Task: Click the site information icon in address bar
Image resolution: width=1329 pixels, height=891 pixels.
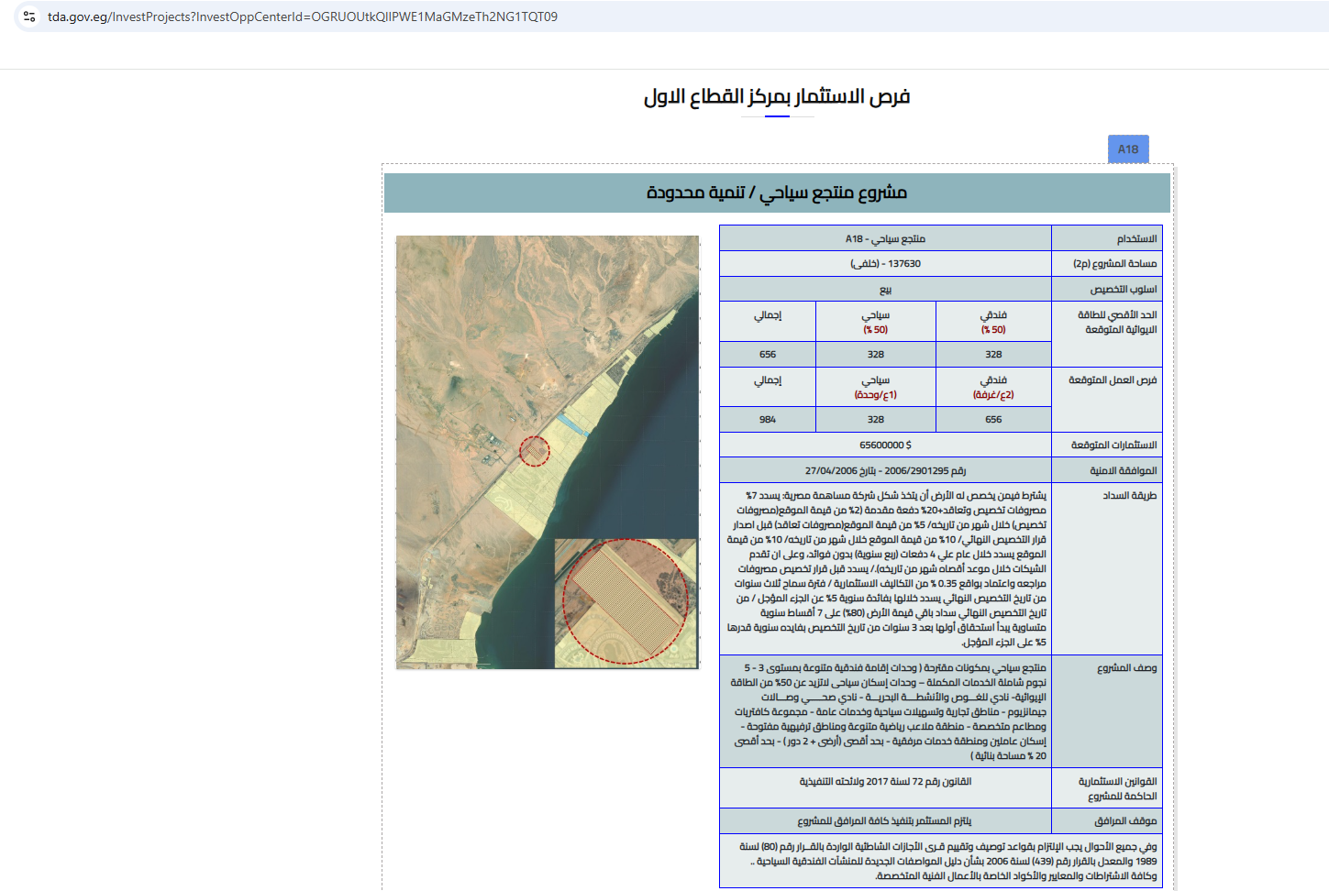Action: (x=29, y=16)
